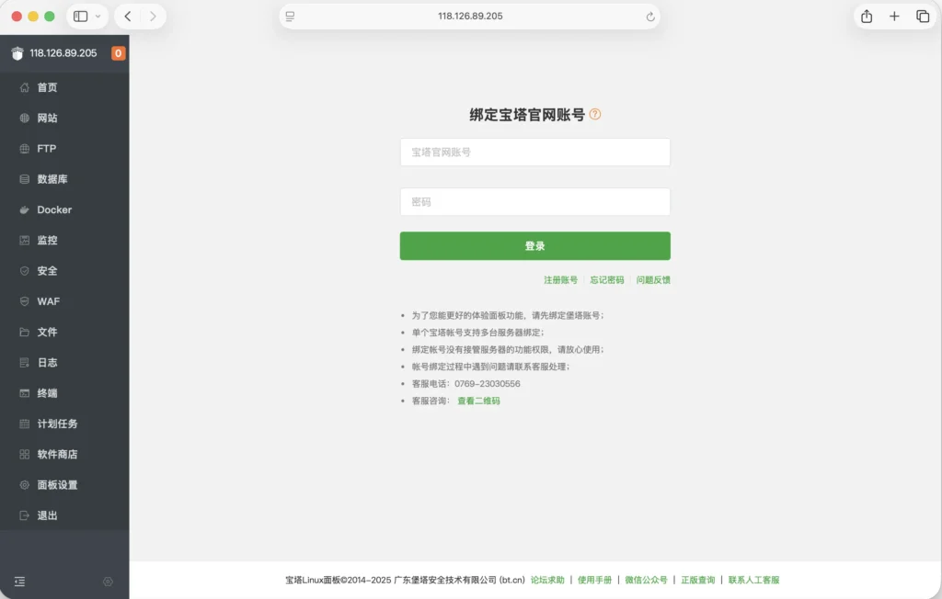The image size is (942, 599).
Task: Click the Safari address bar showing 118.126.89.205
Action: point(470,17)
